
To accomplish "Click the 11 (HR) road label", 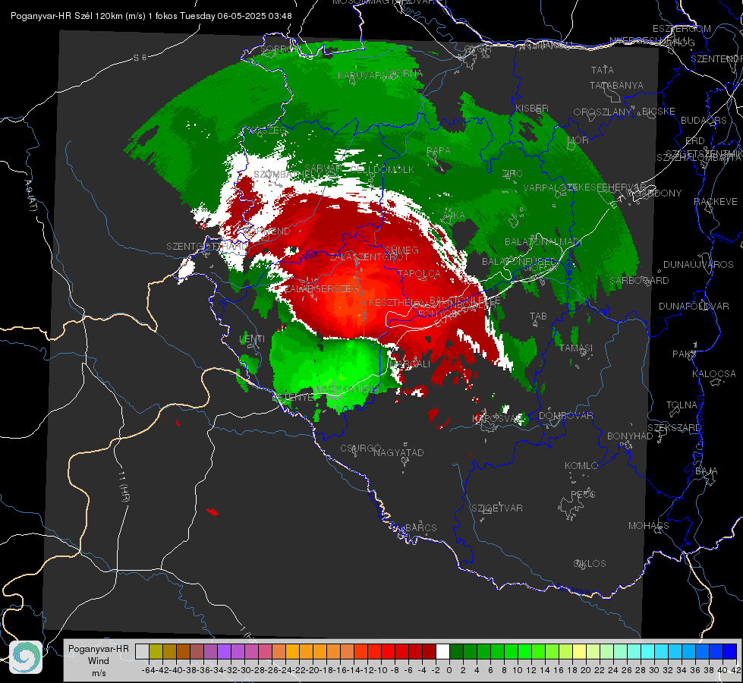I will [124, 486].
